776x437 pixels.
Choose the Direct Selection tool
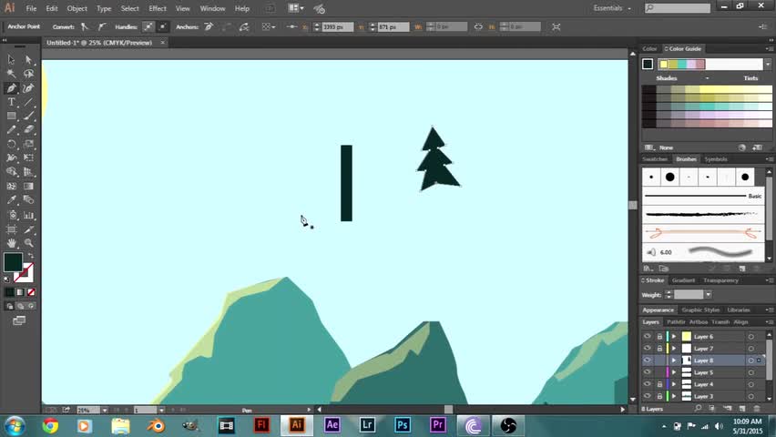pos(29,60)
